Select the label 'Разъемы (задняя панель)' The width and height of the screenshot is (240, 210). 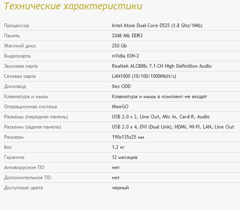point(32,127)
